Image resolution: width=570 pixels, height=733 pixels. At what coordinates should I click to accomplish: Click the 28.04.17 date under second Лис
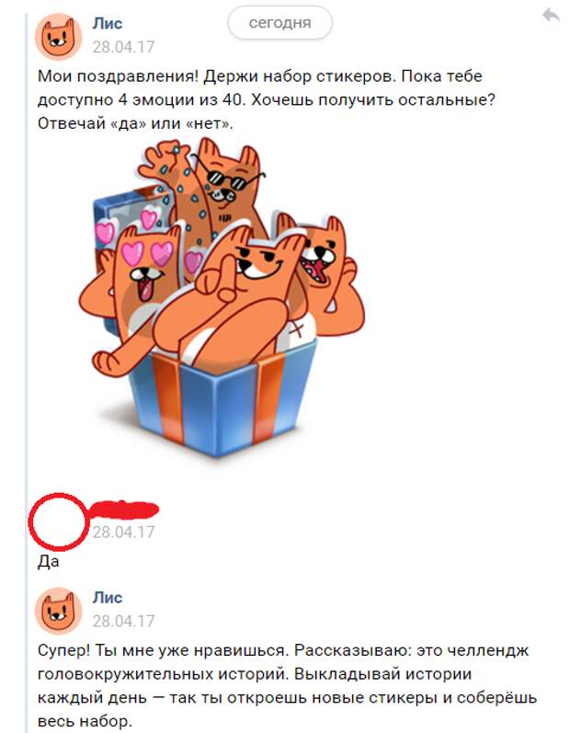point(123,622)
